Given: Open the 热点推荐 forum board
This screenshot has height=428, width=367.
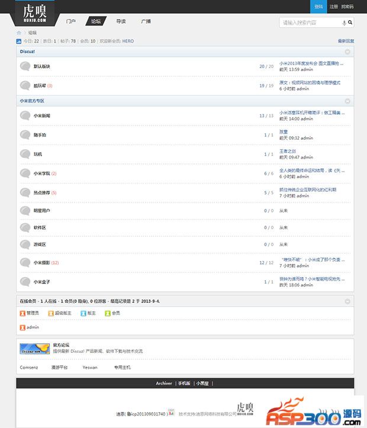Looking at the screenshot, I should coord(42,193).
